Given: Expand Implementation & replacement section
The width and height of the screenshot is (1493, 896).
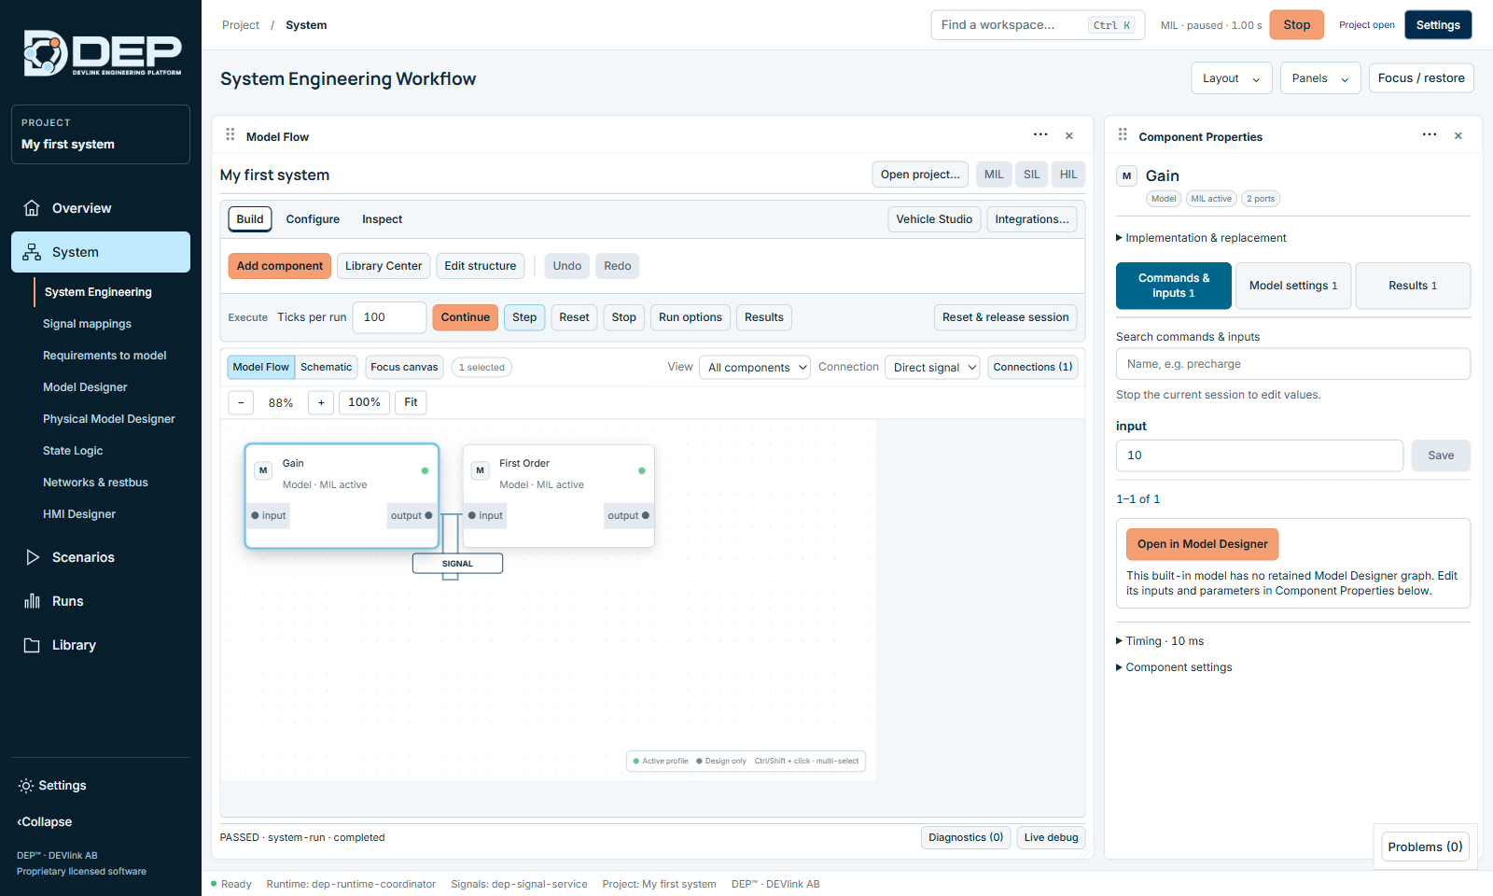Looking at the screenshot, I should click(x=1201, y=238).
